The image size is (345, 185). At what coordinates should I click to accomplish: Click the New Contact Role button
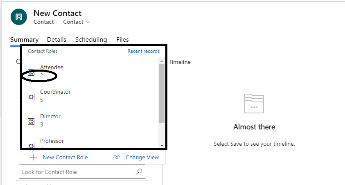point(65,157)
